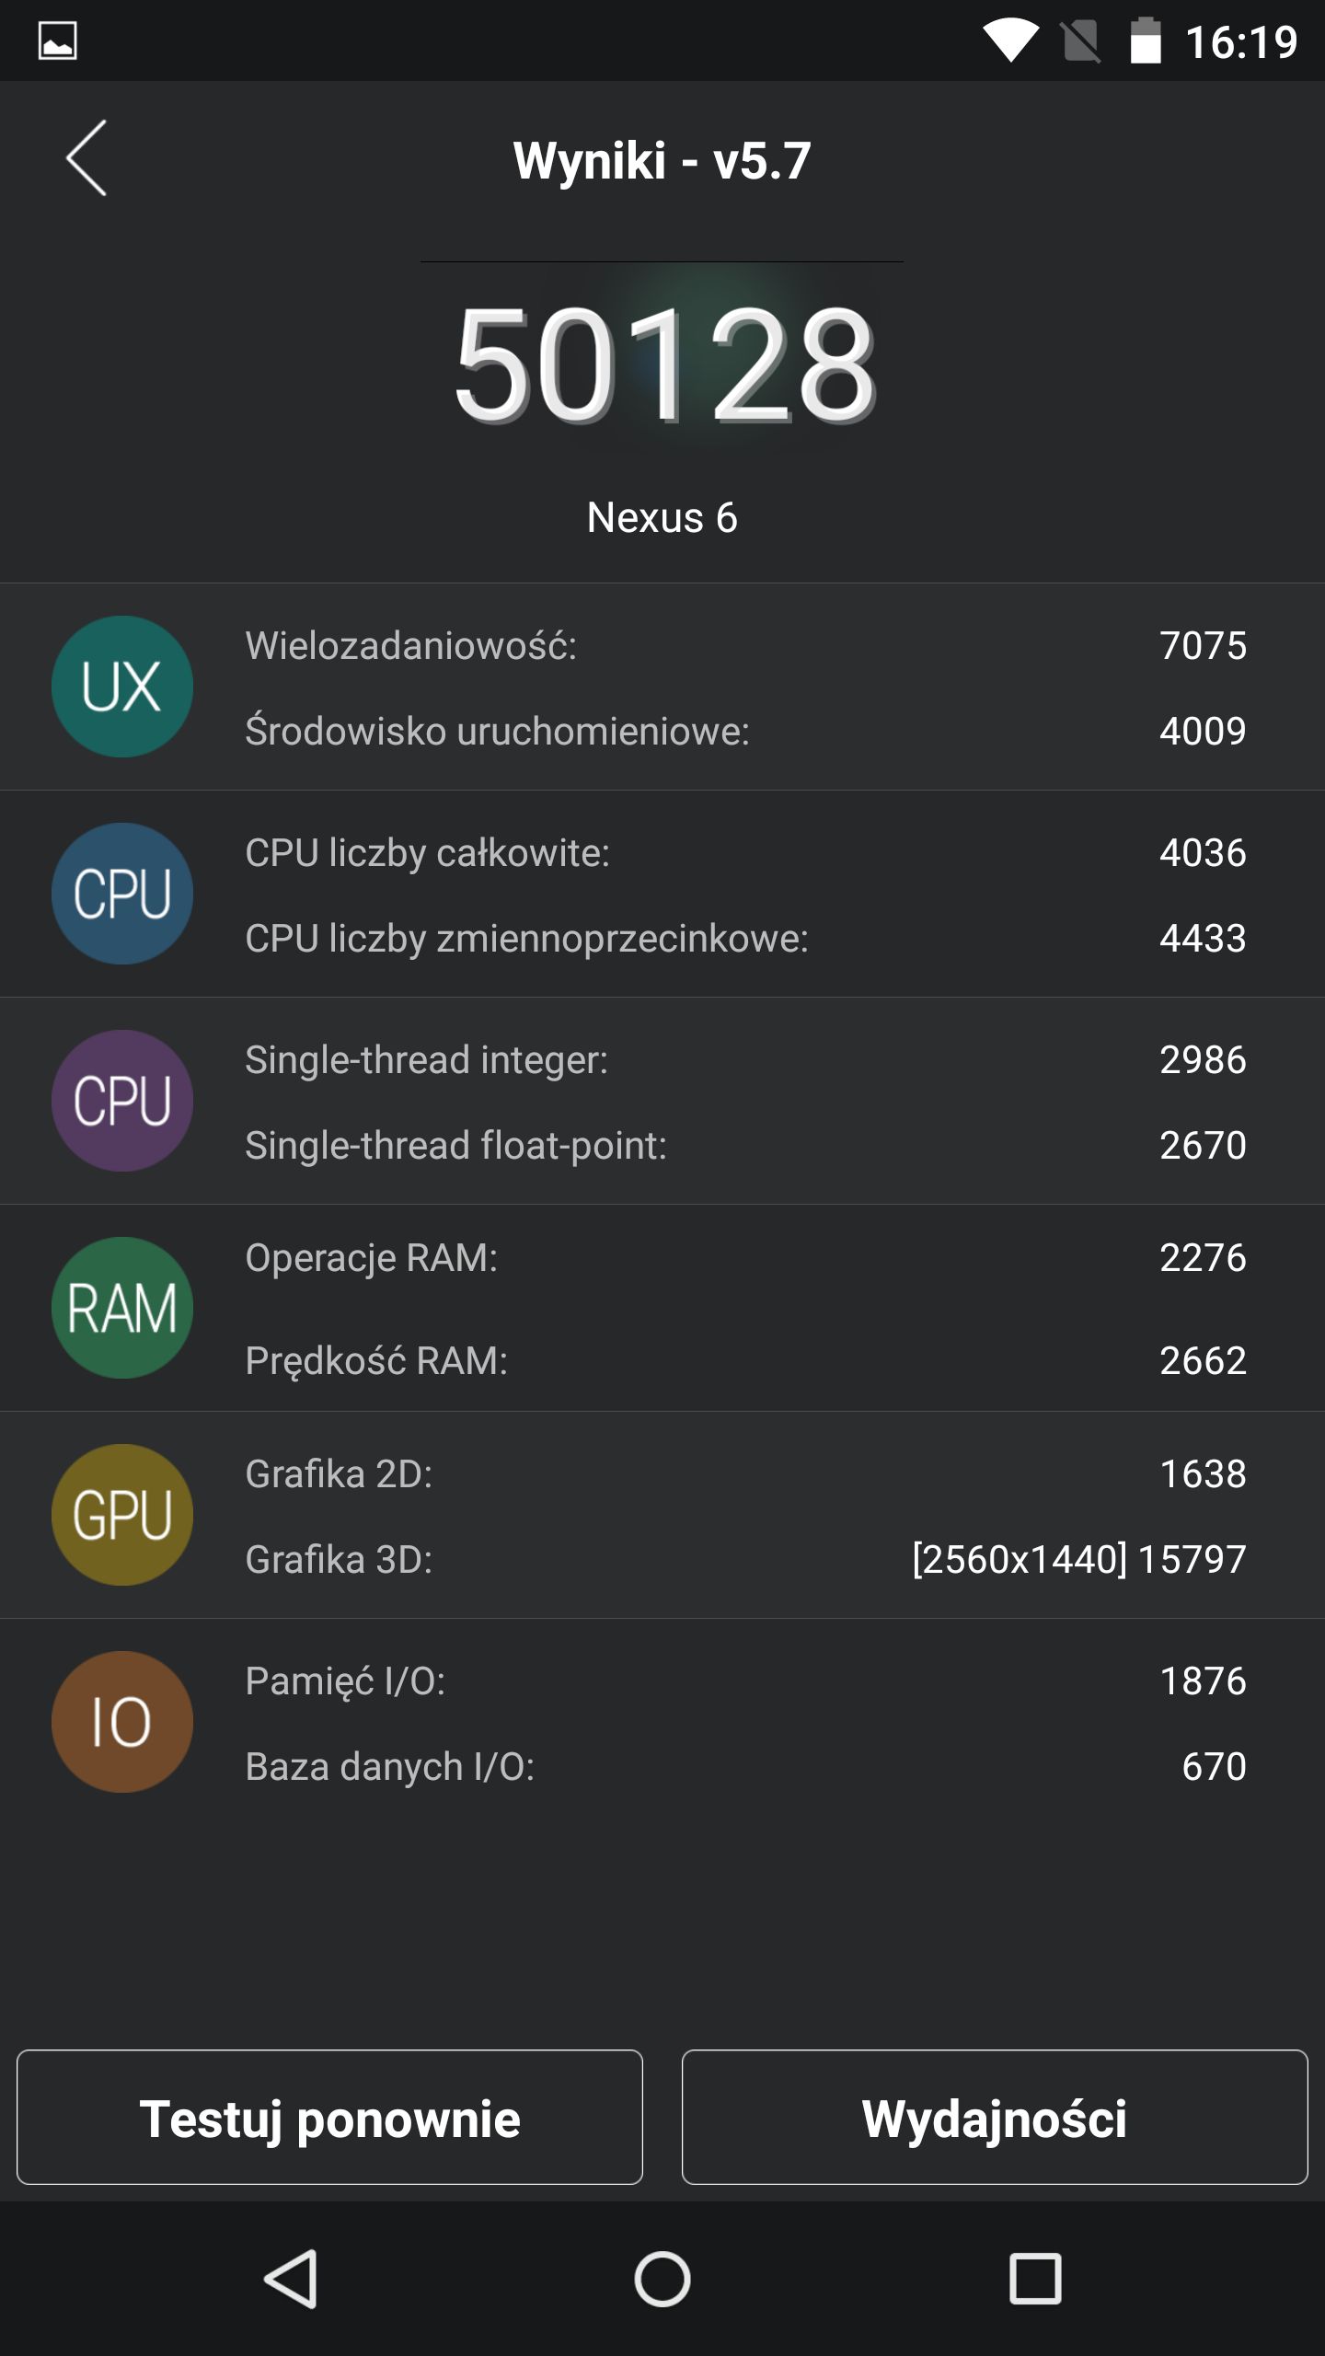The width and height of the screenshot is (1325, 2356).
Task: Click the Testuj ponownie button
Action: click(x=329, y=2117)
